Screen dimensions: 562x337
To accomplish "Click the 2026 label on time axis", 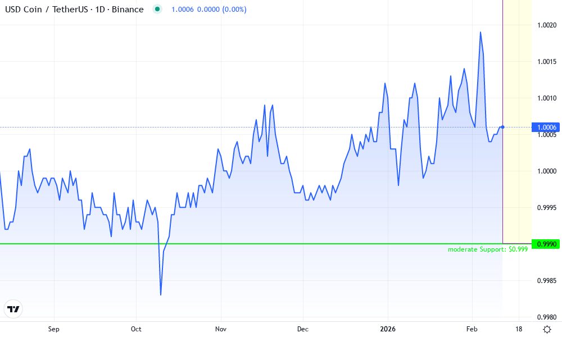I will pyautogui.click(x=388, y=330).
